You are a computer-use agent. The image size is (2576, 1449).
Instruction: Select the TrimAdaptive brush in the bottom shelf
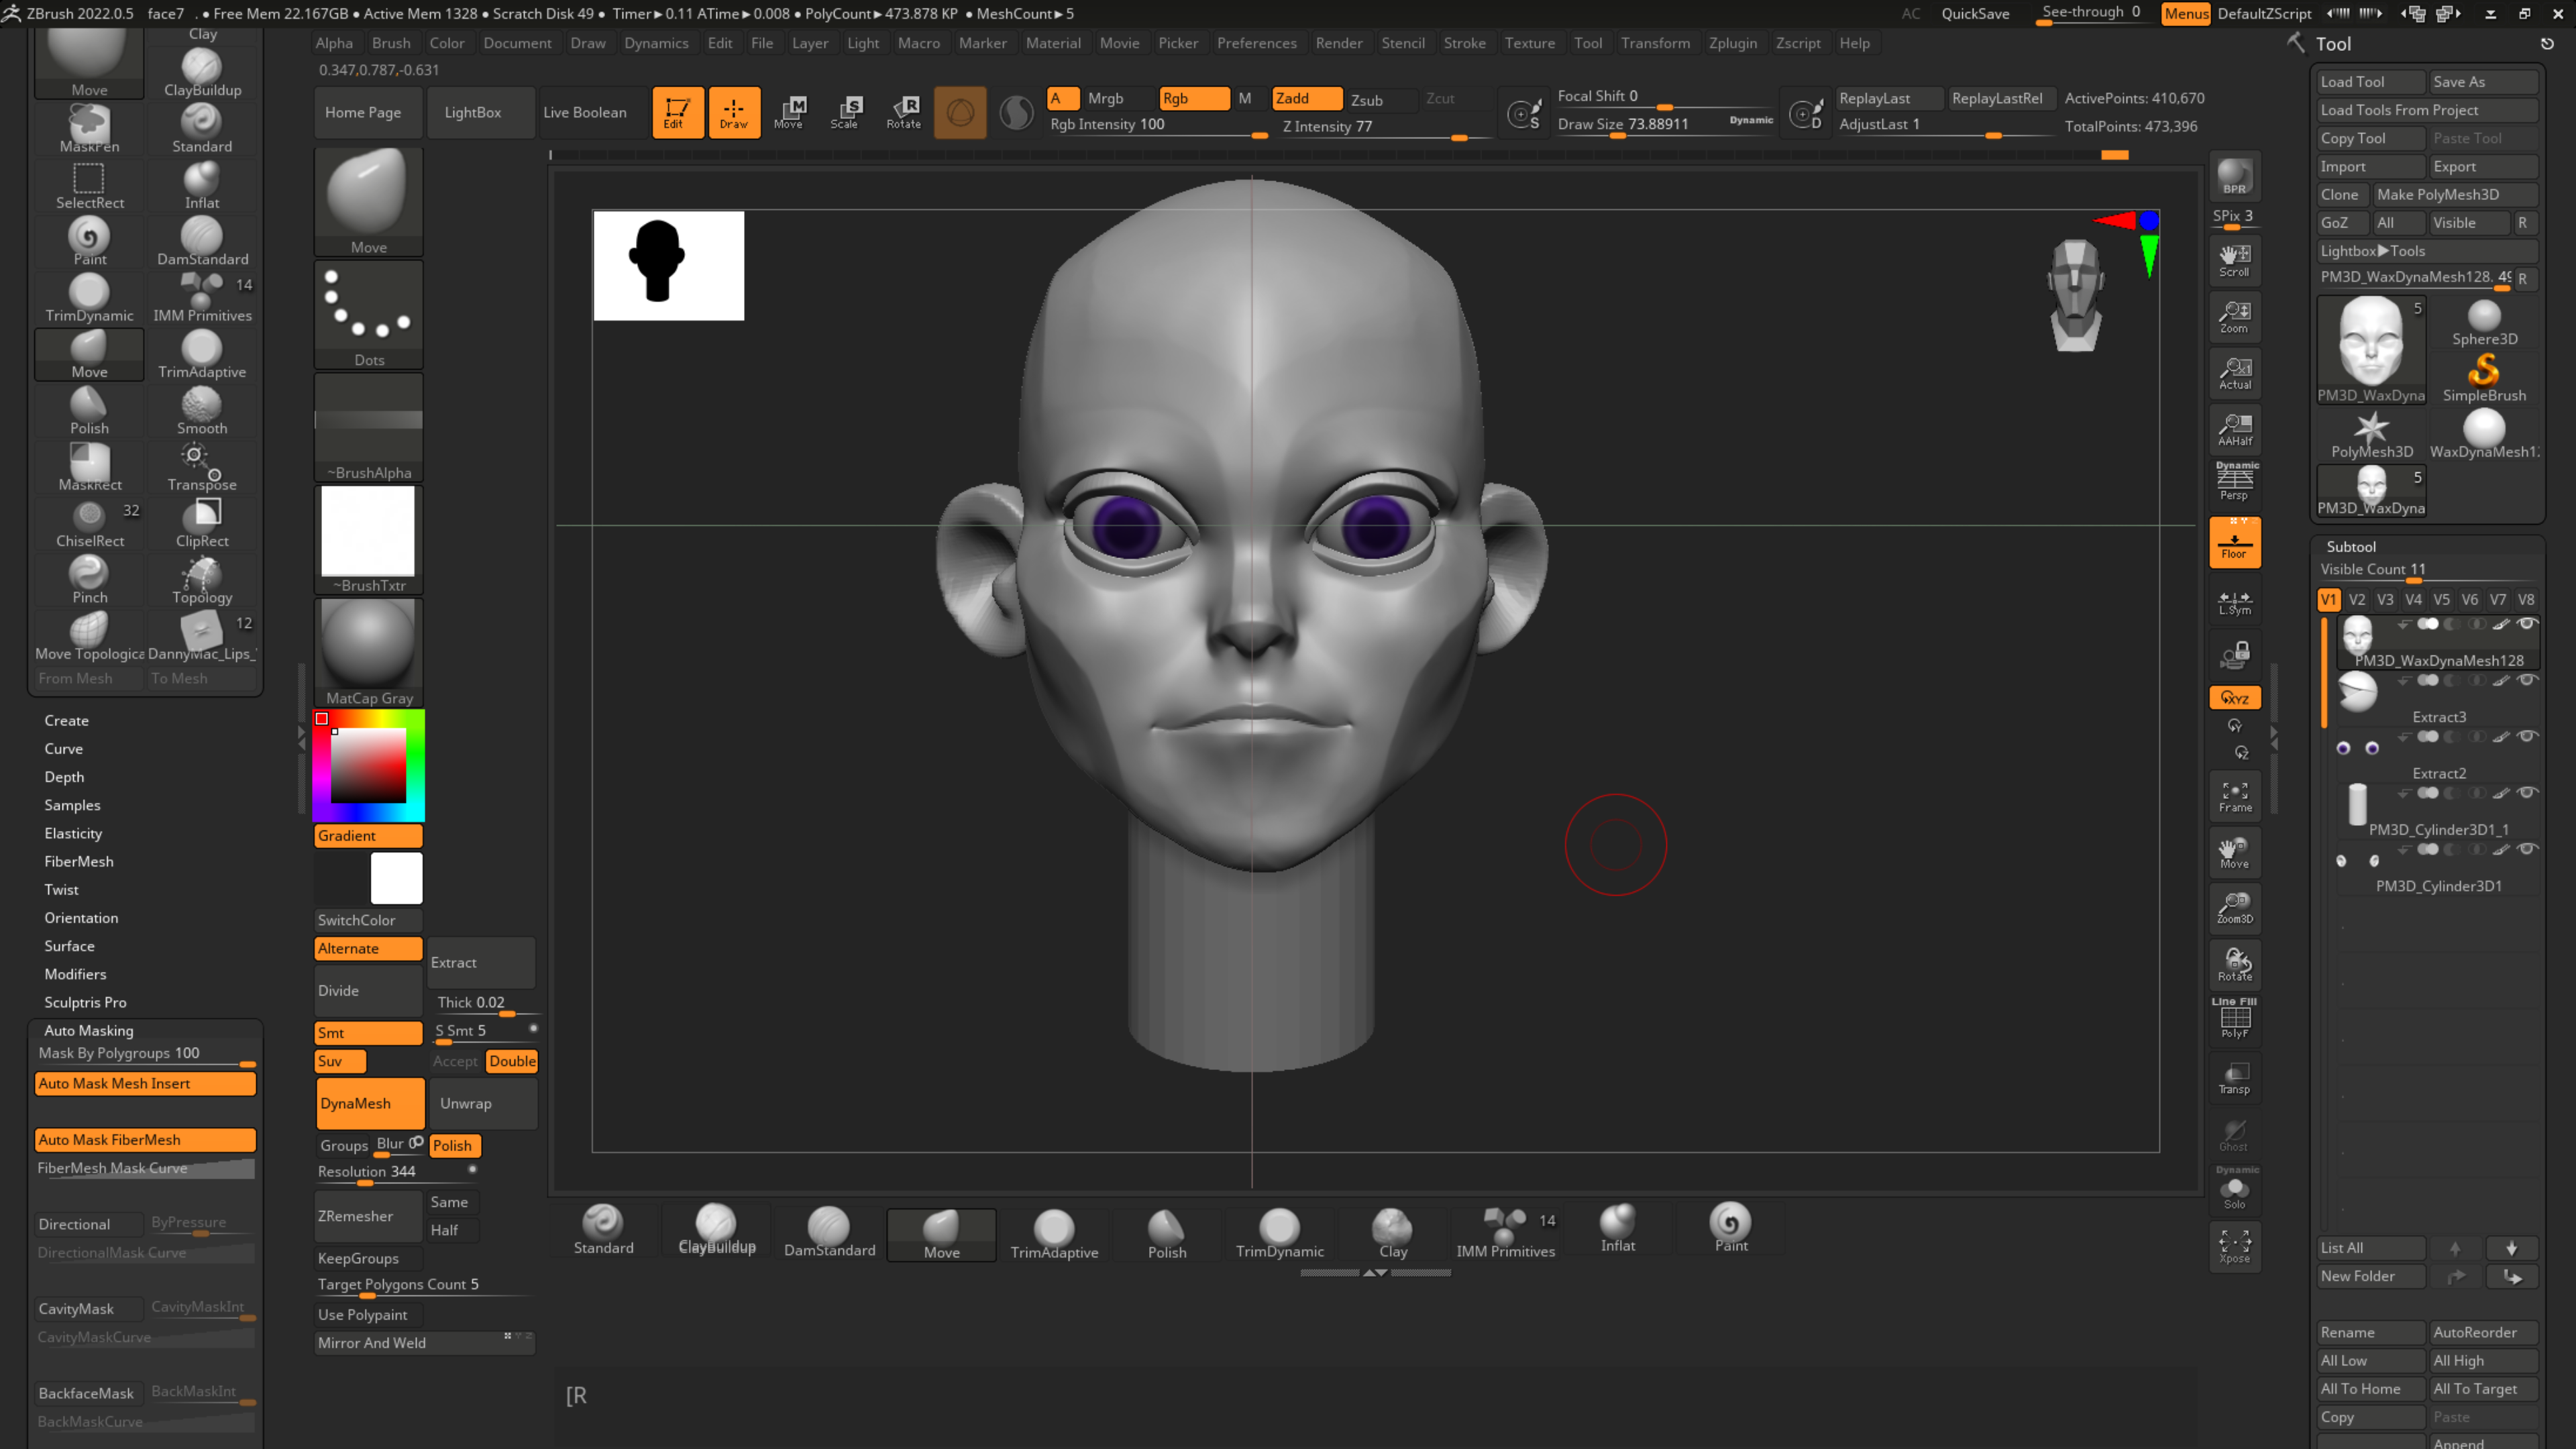pyautogui.click(x=1054, y=1233)
